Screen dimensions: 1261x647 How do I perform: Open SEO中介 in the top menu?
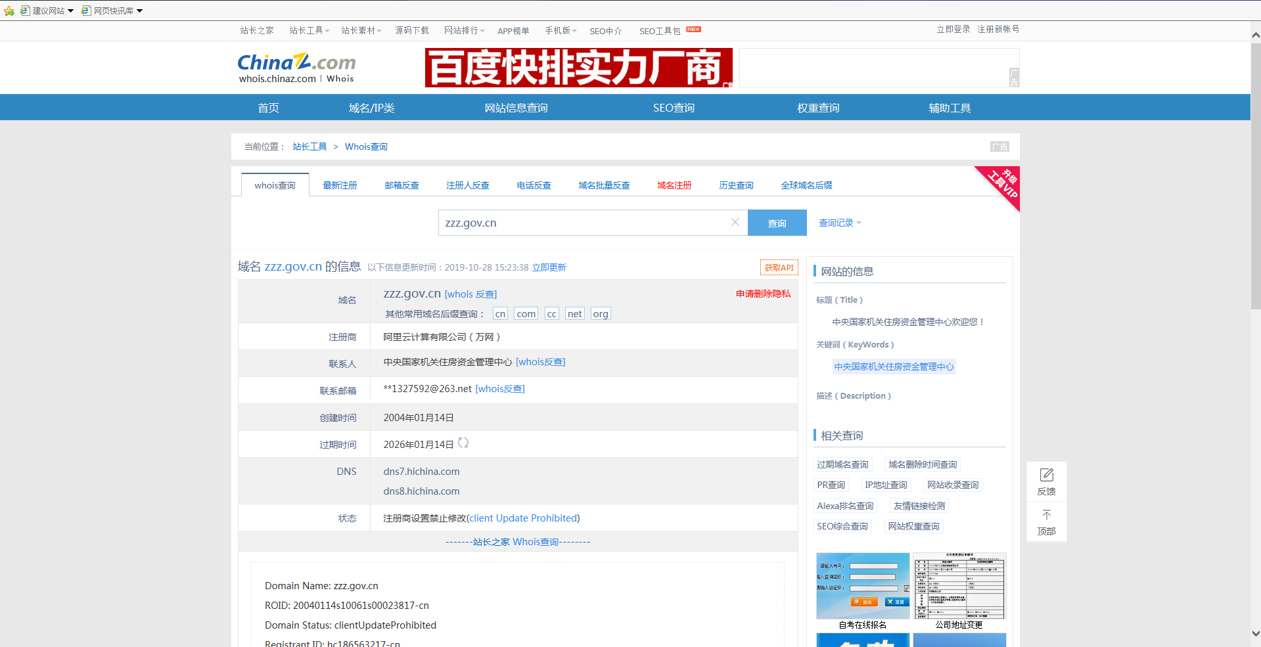tap(606, 31)
